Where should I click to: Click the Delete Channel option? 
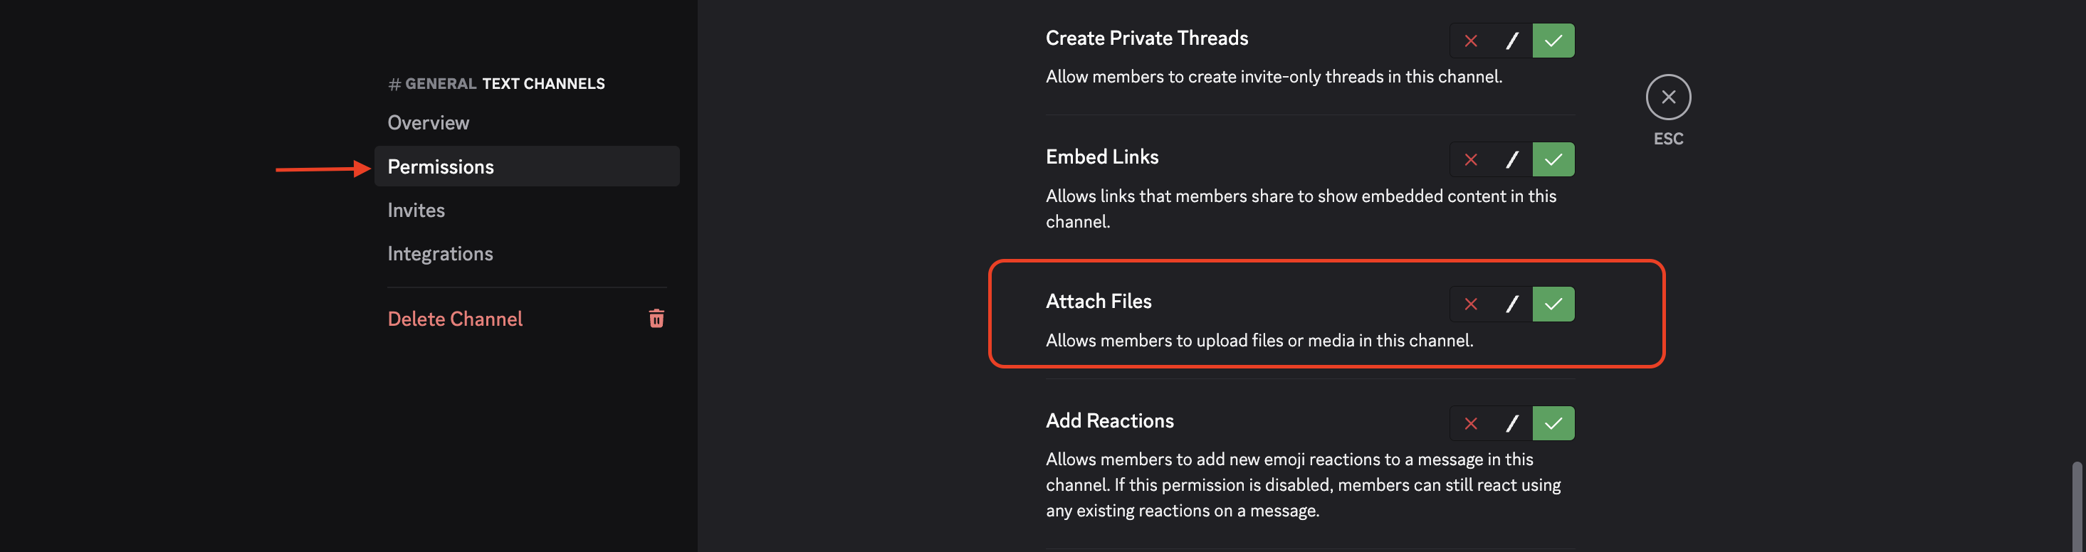pos(455,319)
